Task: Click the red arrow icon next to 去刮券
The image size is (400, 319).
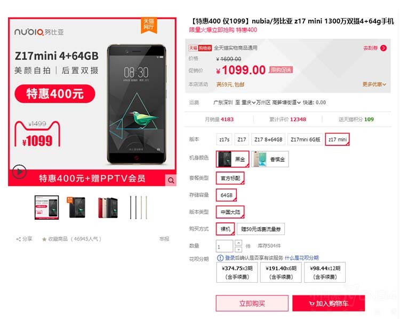Action: click(383, 48)
